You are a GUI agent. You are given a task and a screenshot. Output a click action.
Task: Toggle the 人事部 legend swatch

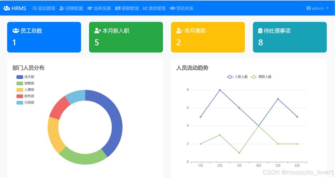click(20, 90)
